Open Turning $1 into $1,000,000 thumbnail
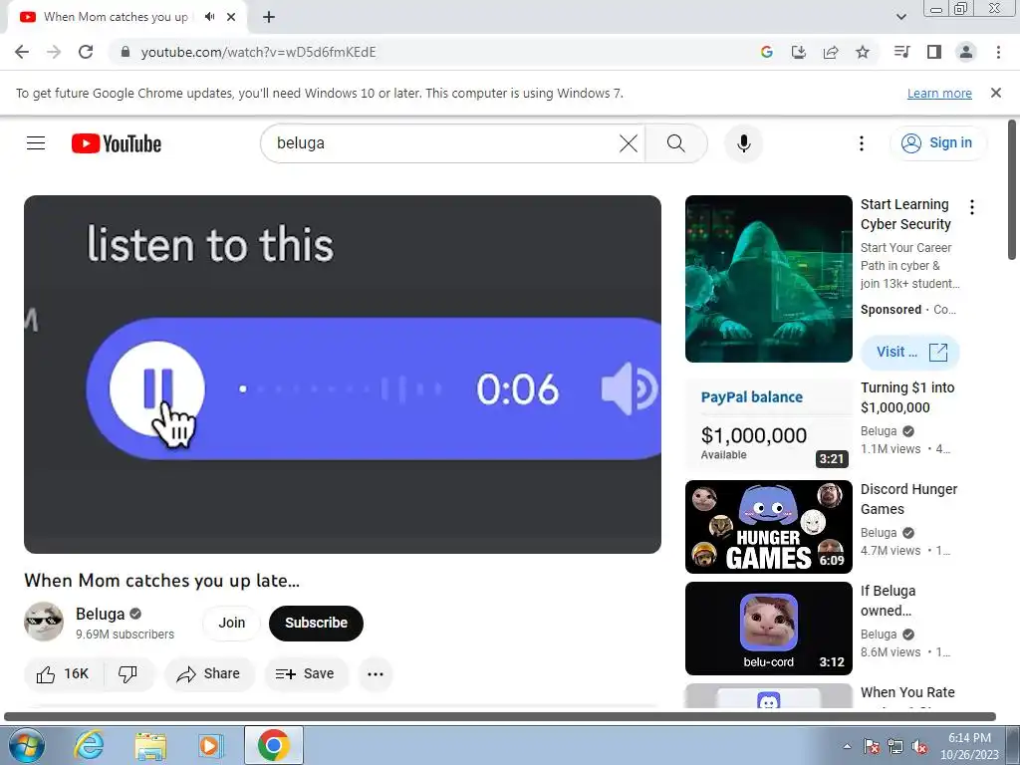The height and width of the screenshot is (765, 1020). [768, 424]
